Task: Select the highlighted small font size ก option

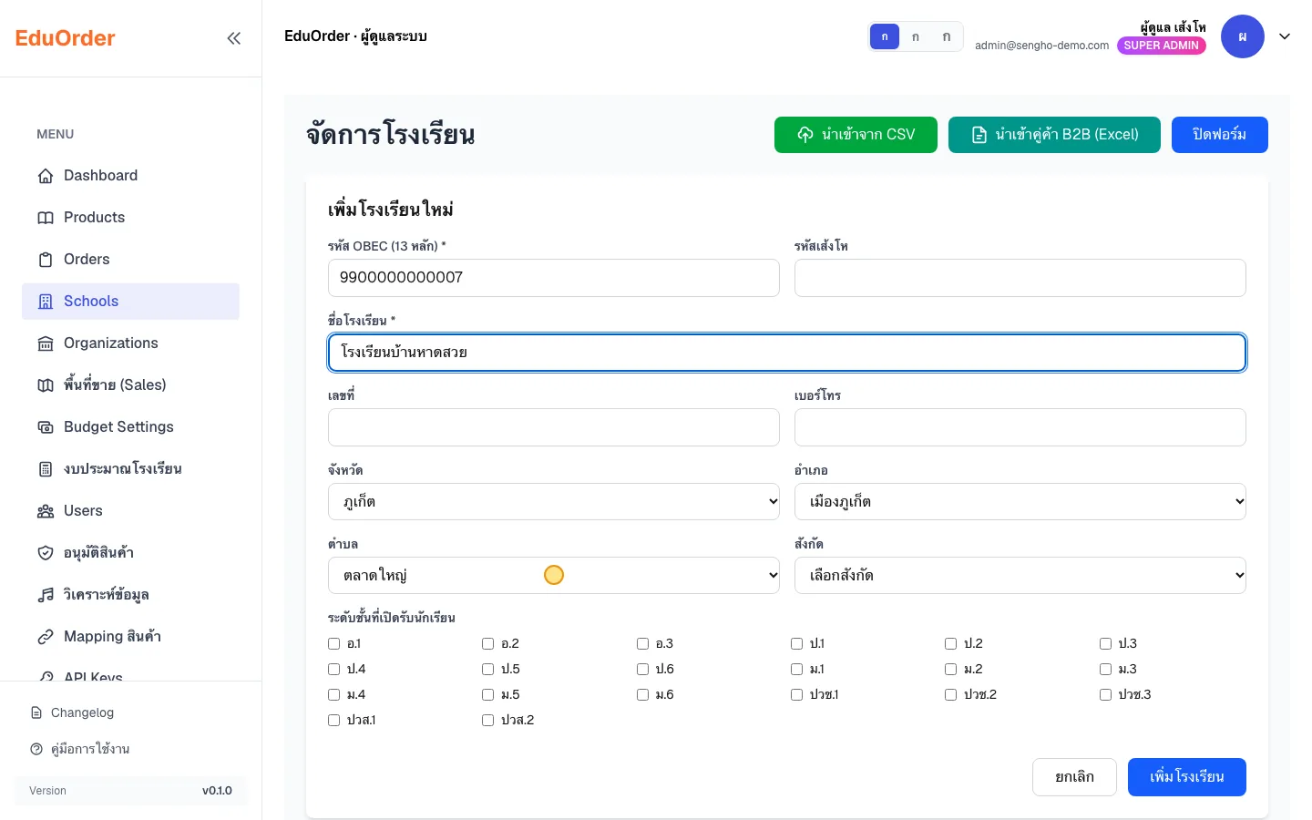Action: pyautogui.click(x=885, y=36)
